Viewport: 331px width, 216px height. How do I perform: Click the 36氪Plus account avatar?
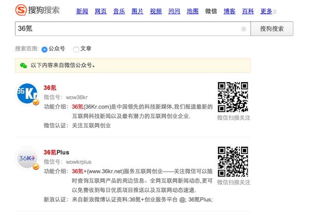26,159
